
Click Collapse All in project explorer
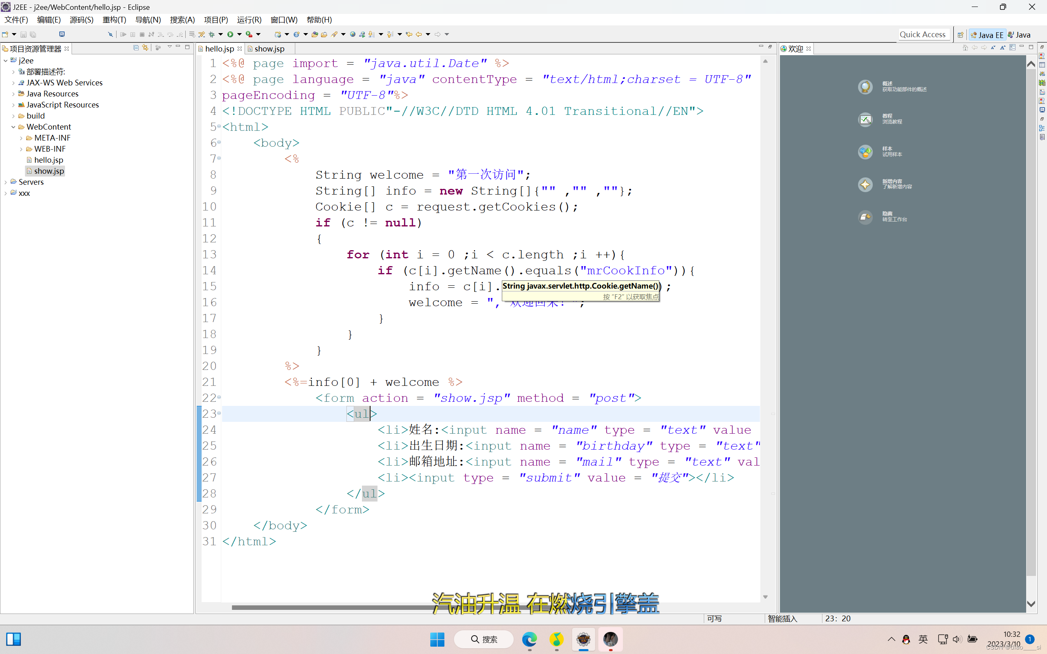(136, 47)
